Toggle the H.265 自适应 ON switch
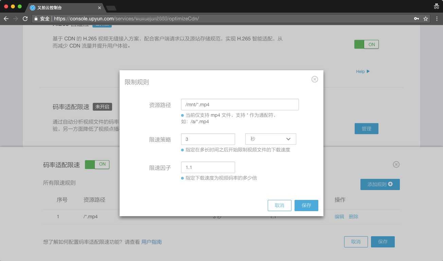The image size is (443, 261). coord(366,44)
